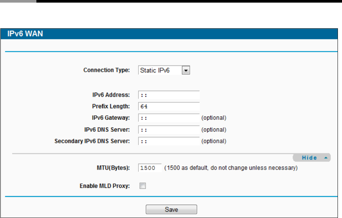The height and width of the screenshot is (218, 342).
Task: Click the Prefix Length label
Action: click(x=111, y=106)
